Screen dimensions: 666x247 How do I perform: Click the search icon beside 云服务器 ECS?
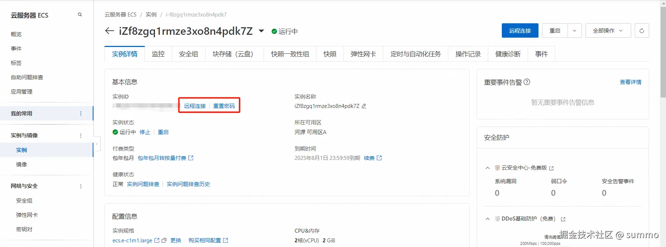coord(80,15)
